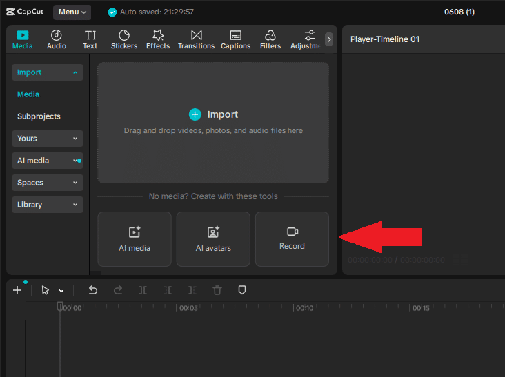Open the AI media creation tool card
Image resolution: width=505 pixels, height=377 pixels.
coord(135,239)
